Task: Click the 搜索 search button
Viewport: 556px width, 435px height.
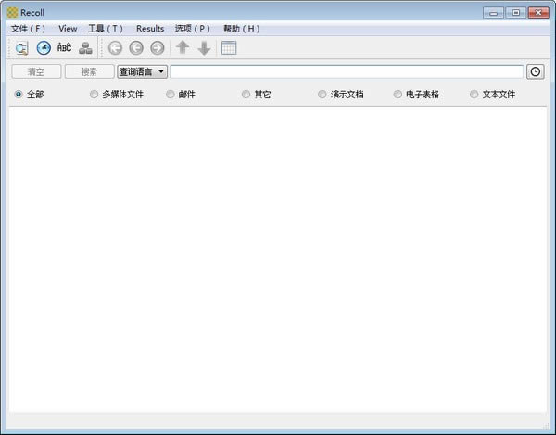Action: pos(89,71)
